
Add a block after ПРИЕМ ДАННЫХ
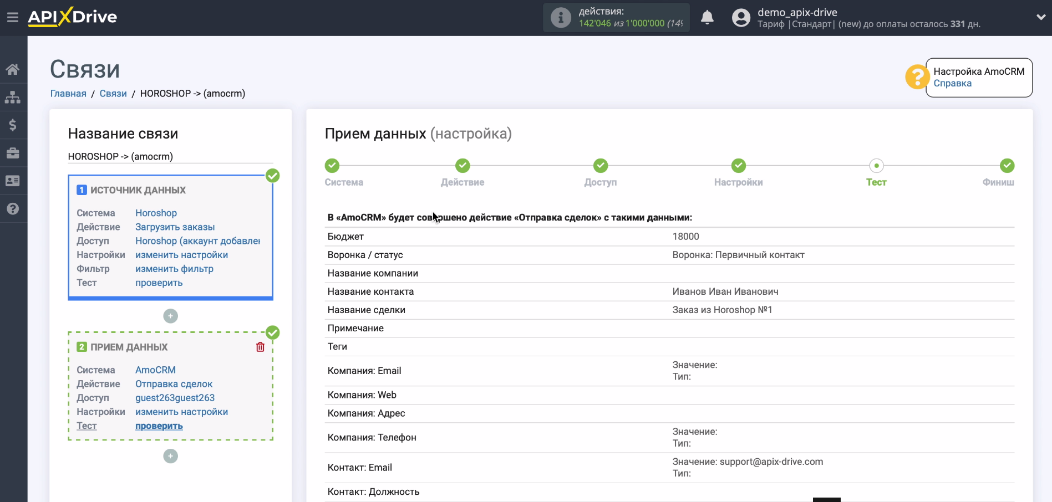click(x=170, y=456)
